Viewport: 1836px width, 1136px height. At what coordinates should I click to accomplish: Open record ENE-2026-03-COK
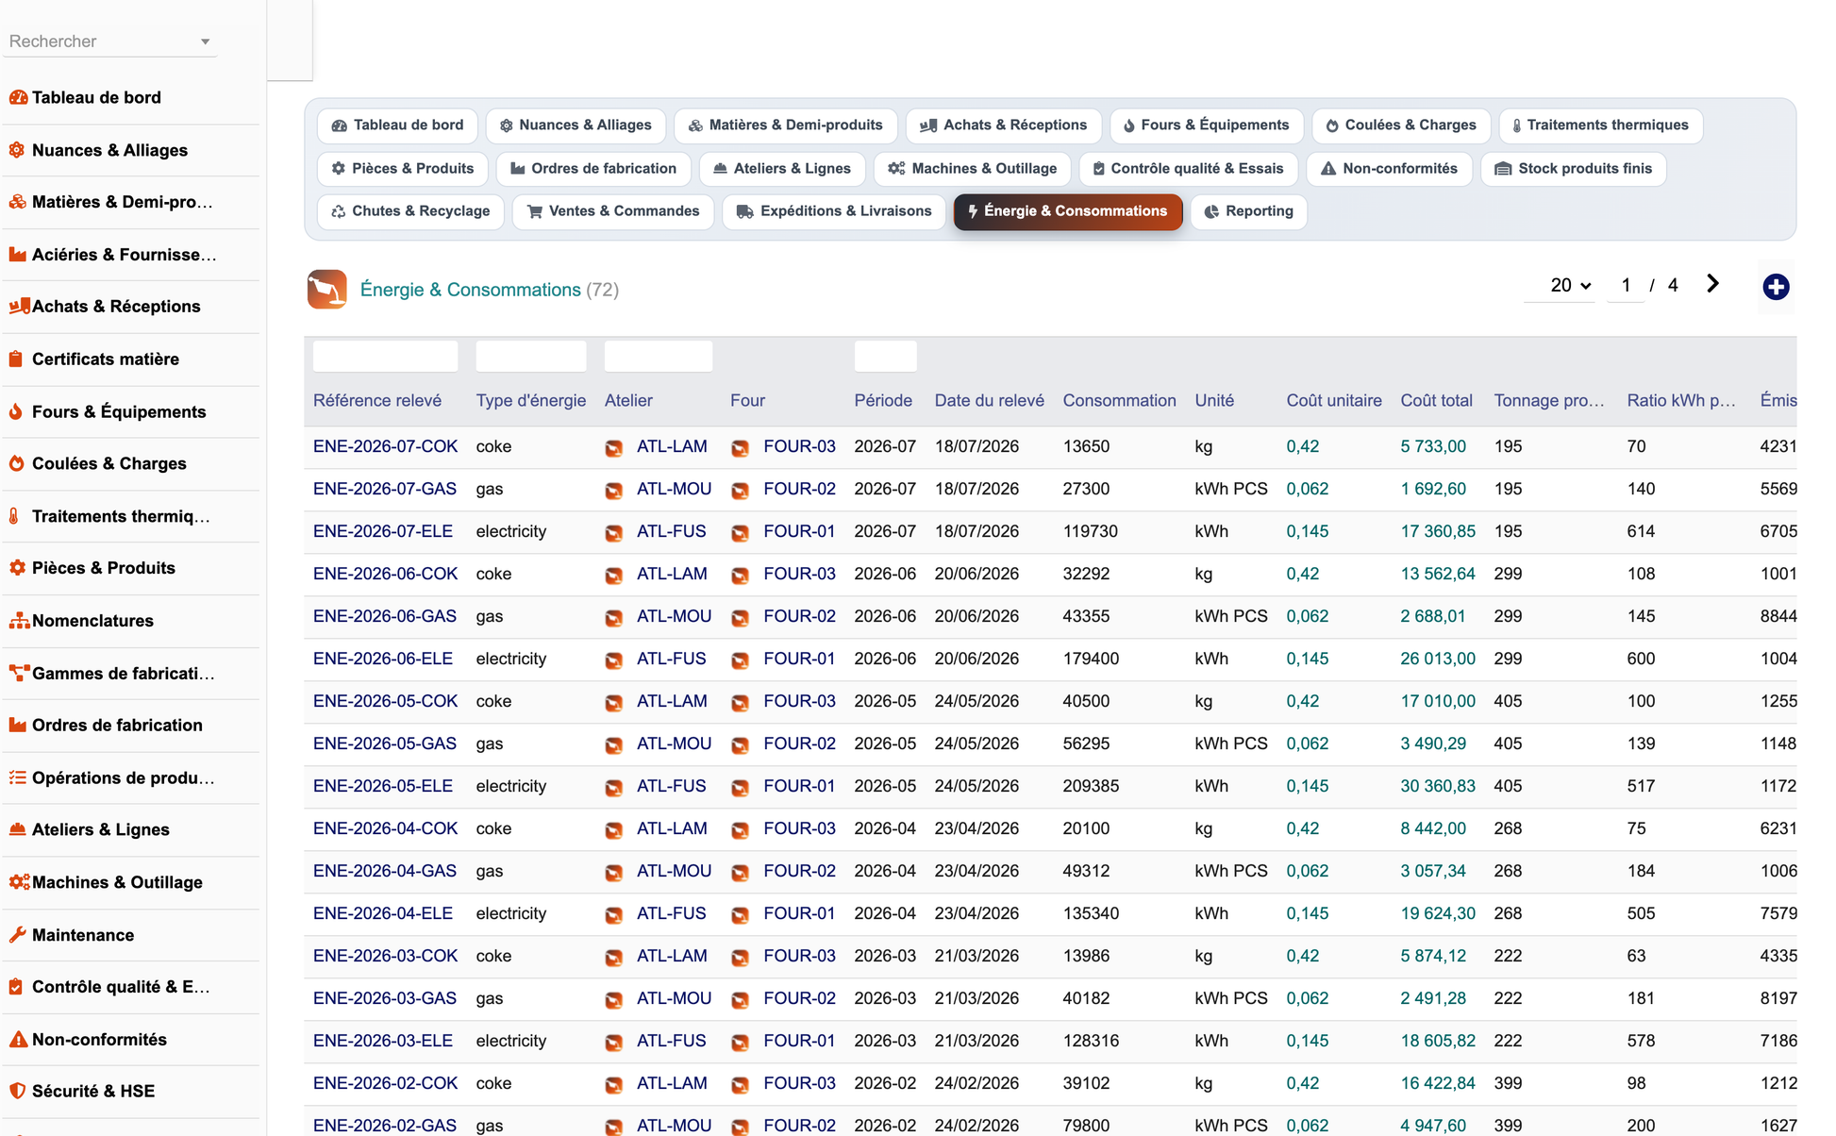click(x=385, y=956)
